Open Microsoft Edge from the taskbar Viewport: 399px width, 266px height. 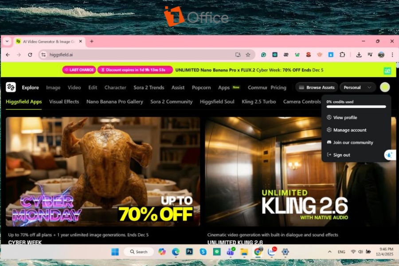coord(176,252)
